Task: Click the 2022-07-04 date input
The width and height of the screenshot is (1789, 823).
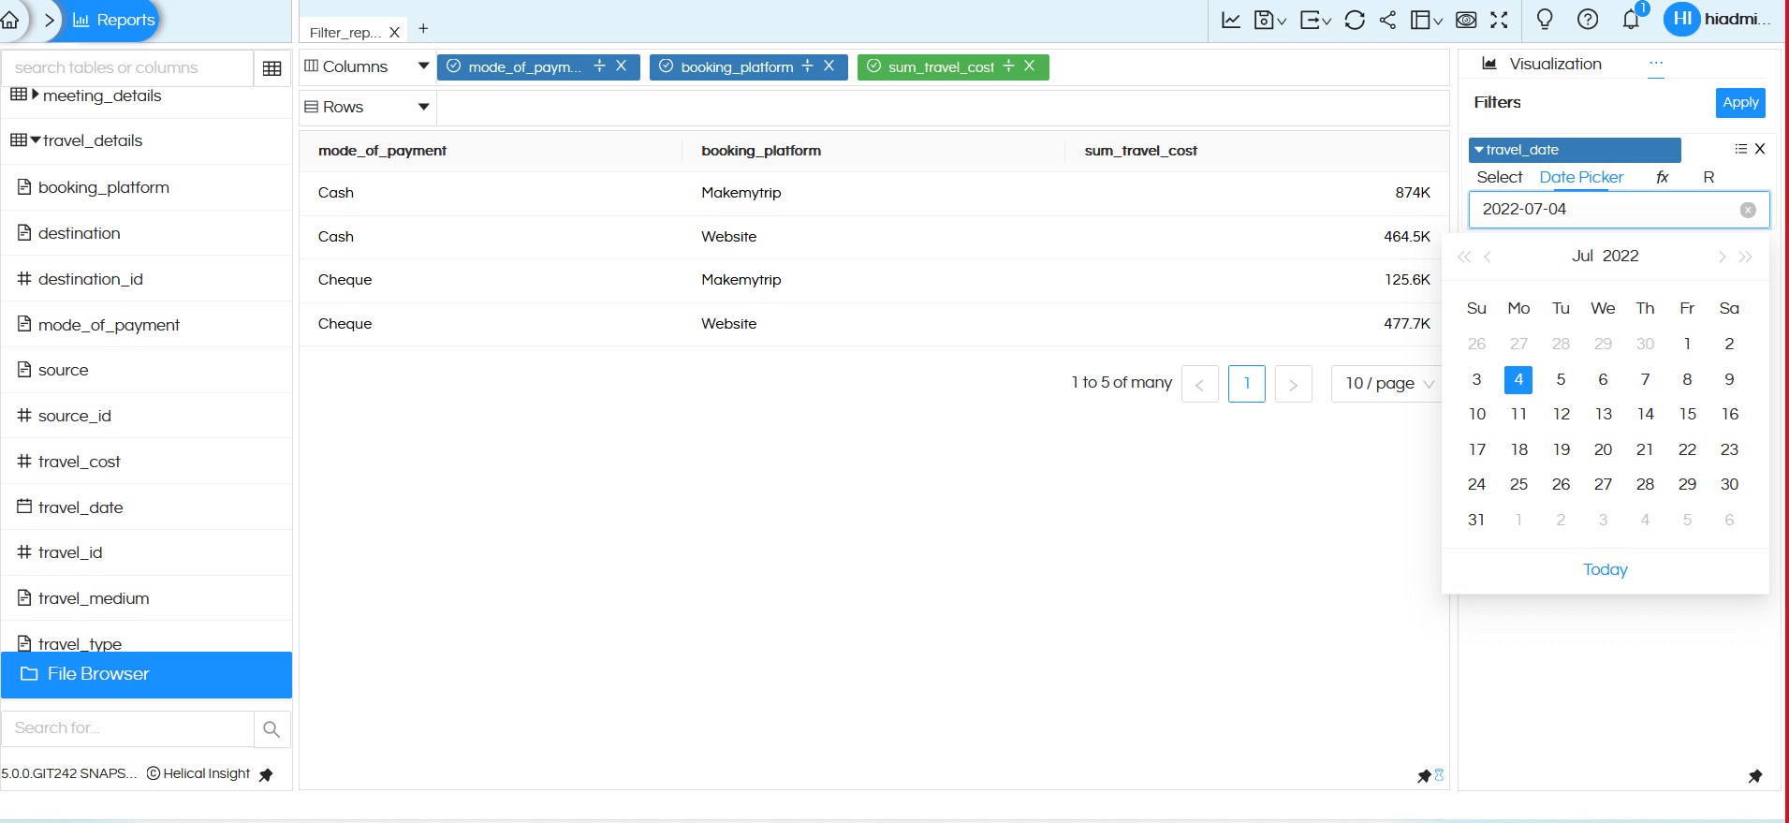Action: click(x=1619, y=210)
